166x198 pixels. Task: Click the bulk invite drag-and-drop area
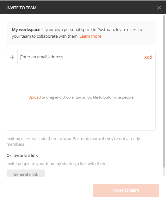(81, 97)
